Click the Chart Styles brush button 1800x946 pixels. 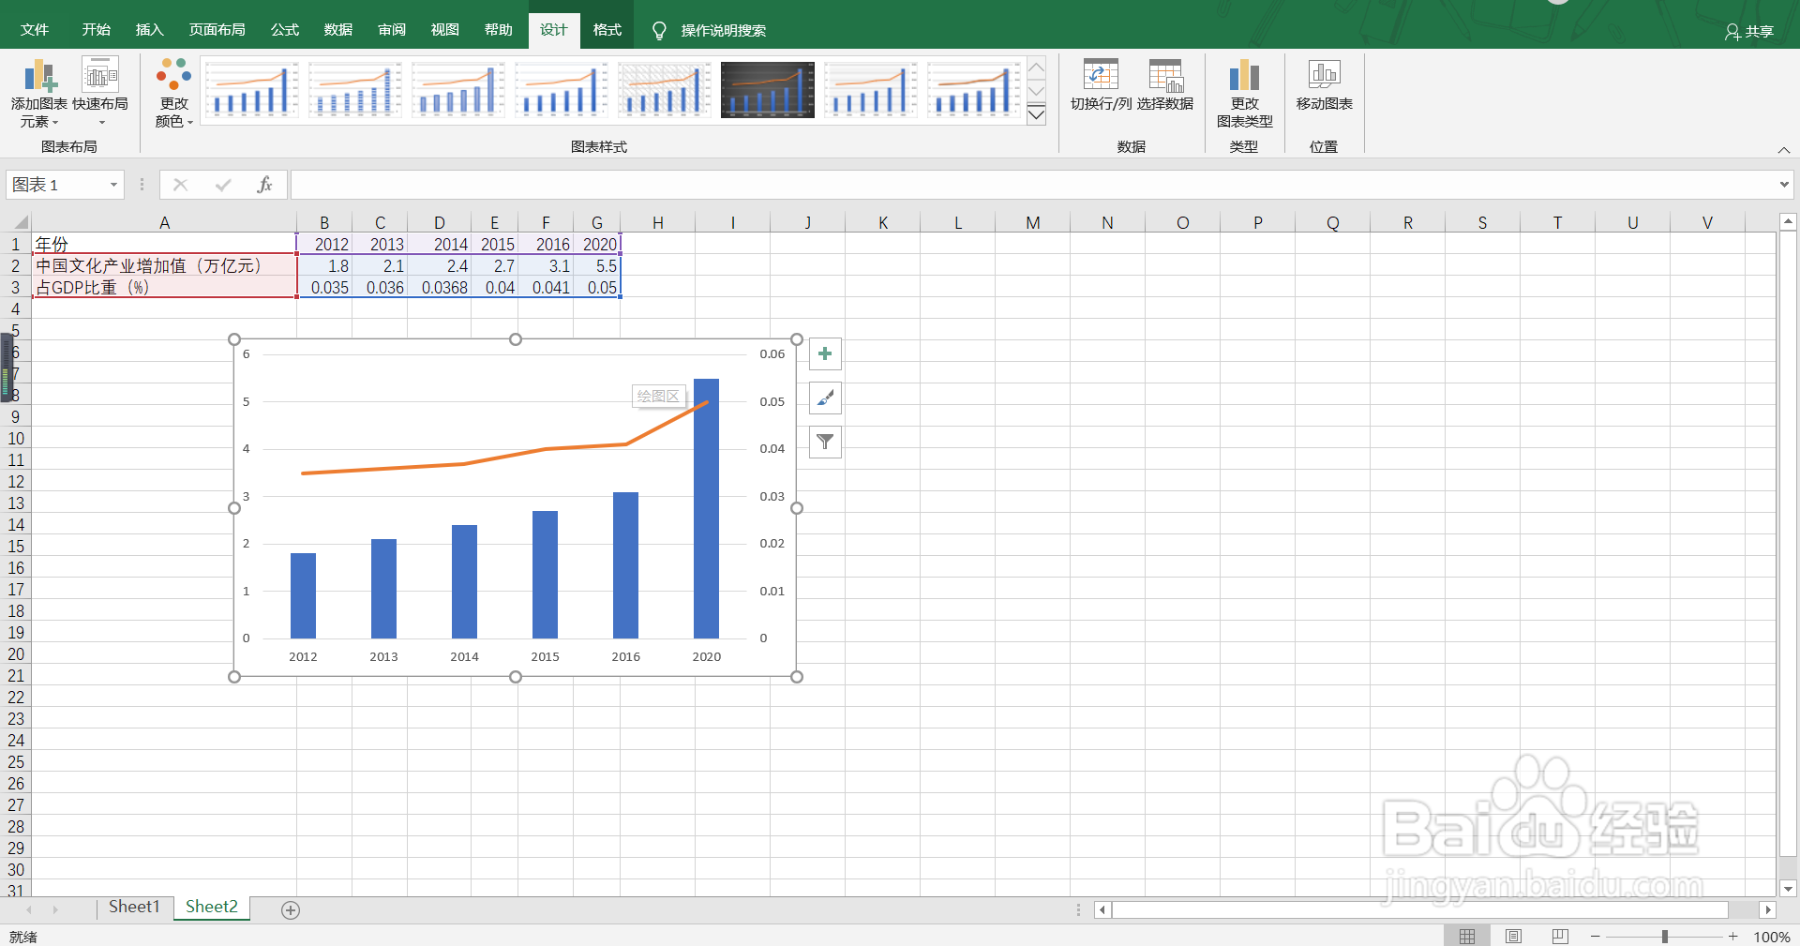pyautogui.click(x=825, y=398)
